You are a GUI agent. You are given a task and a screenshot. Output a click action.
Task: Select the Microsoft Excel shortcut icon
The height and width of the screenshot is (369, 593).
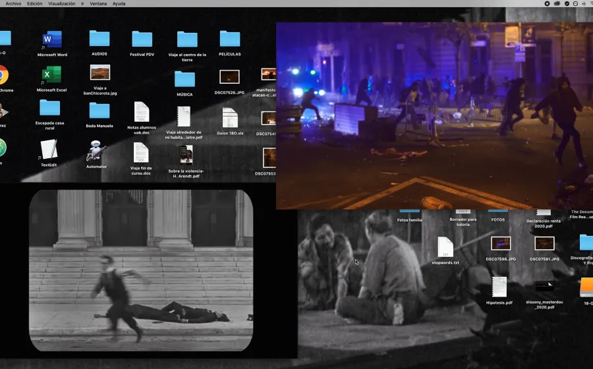[x=51, y=74]
